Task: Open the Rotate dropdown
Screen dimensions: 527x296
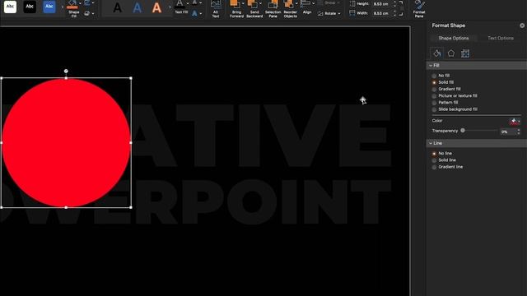Action: (x=329, y=13)
